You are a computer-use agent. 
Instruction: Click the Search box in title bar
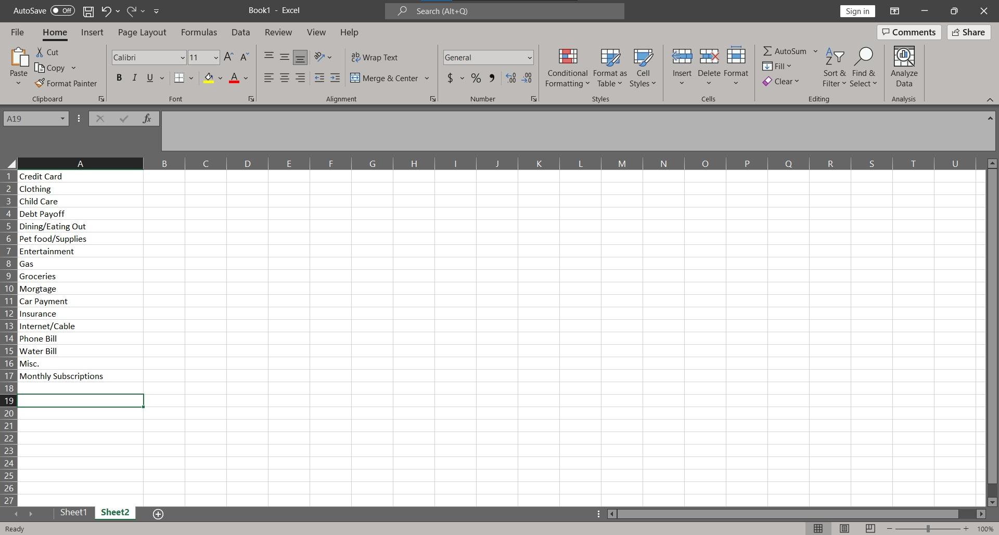[505, 11]
